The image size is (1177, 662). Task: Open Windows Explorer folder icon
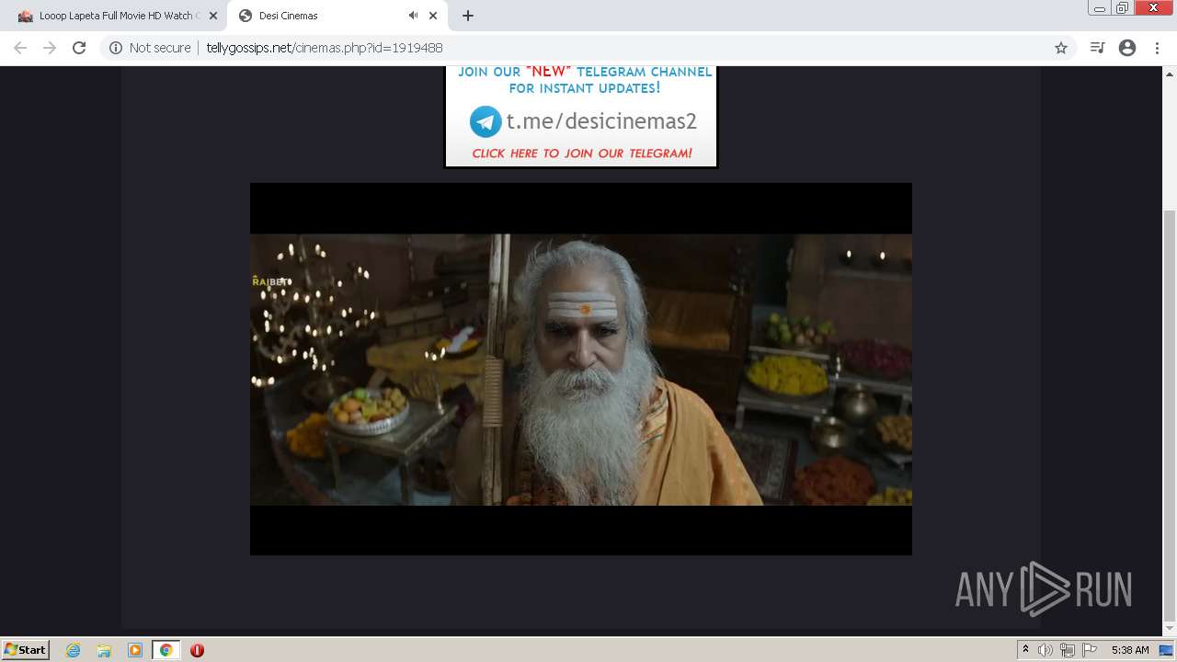(104, 650)
